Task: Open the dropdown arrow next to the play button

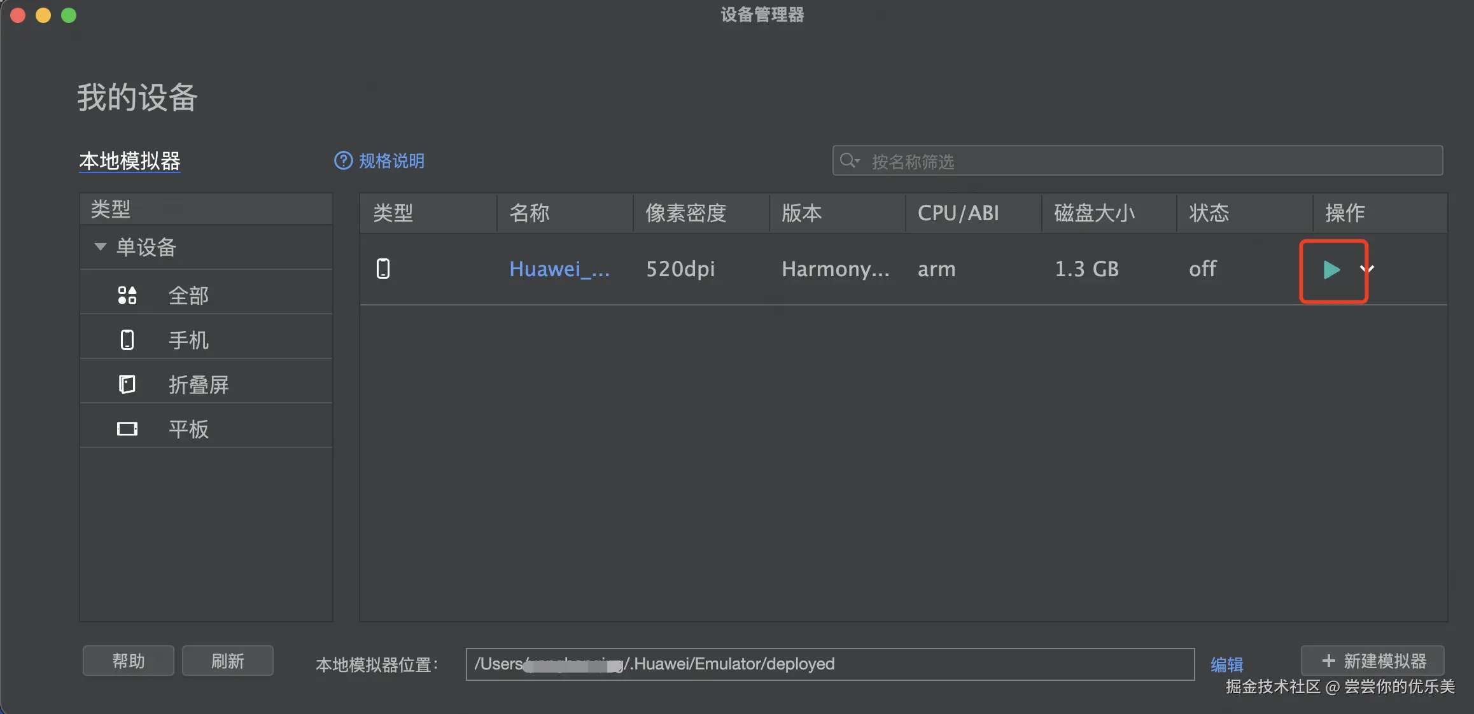Action: click(1366, 269)
